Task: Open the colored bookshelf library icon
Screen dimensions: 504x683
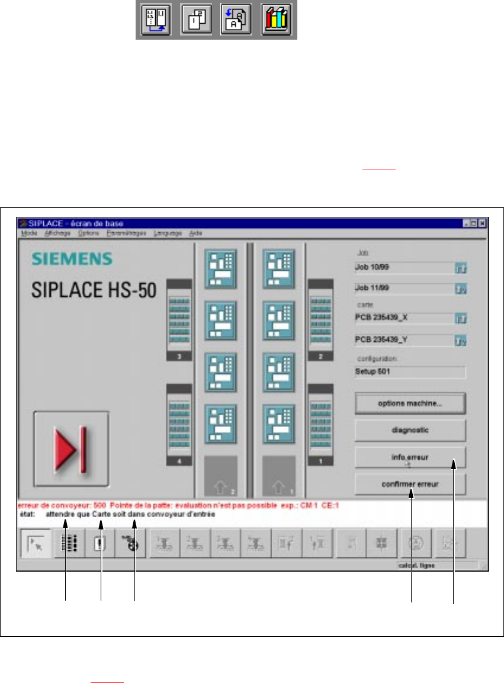Action: tap(276, 20)
